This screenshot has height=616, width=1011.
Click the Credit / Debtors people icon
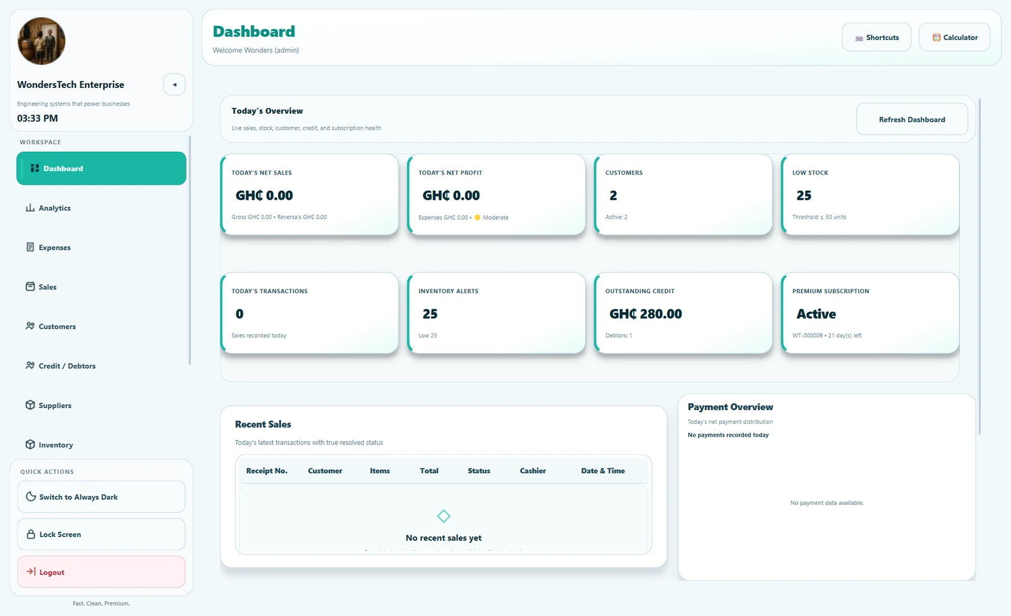coord(30,365)
